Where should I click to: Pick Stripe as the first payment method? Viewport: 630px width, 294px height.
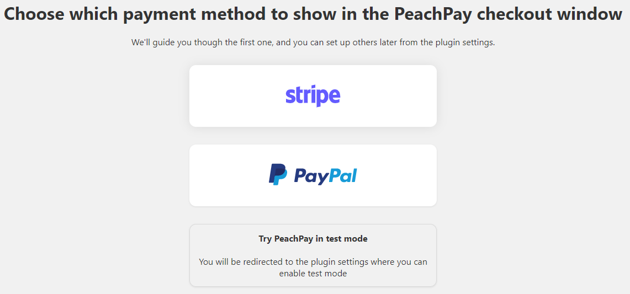pos(313,96)
